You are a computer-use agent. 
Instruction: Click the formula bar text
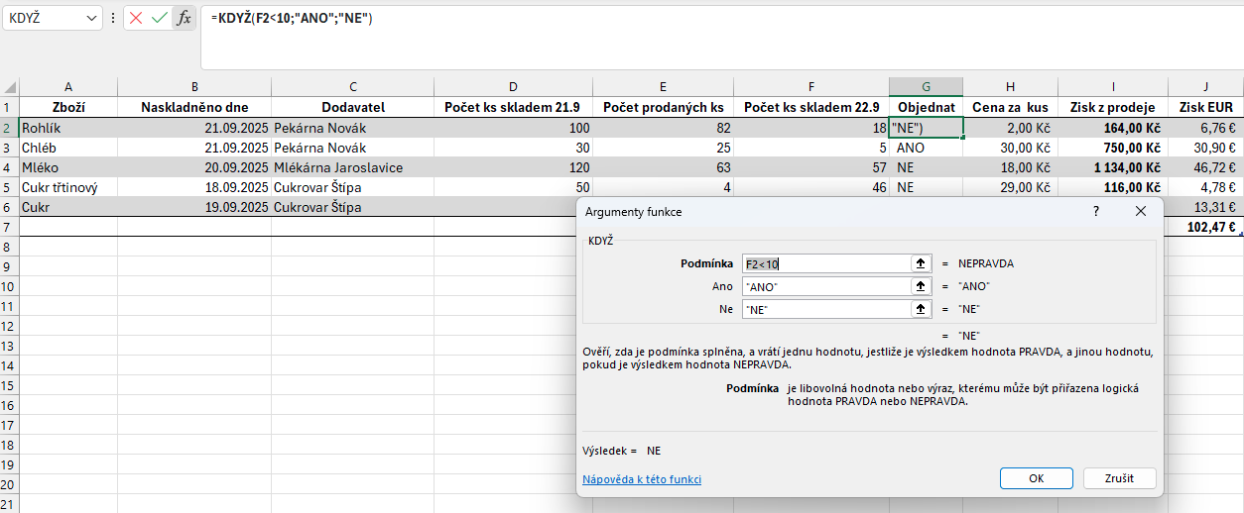point(292,18)
